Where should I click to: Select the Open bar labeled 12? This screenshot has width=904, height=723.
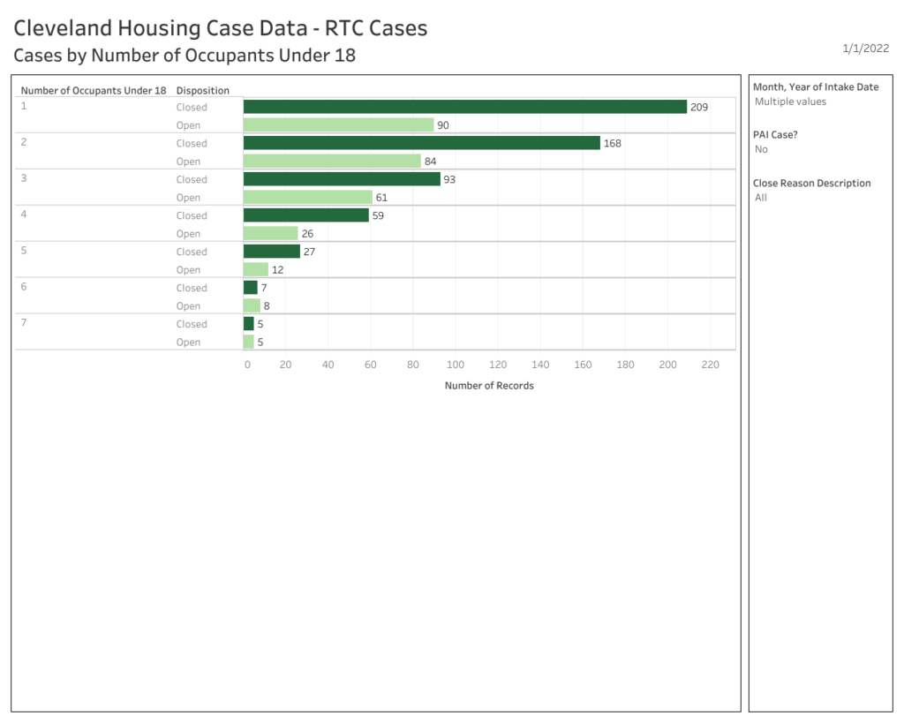click(x=255, y=270)
